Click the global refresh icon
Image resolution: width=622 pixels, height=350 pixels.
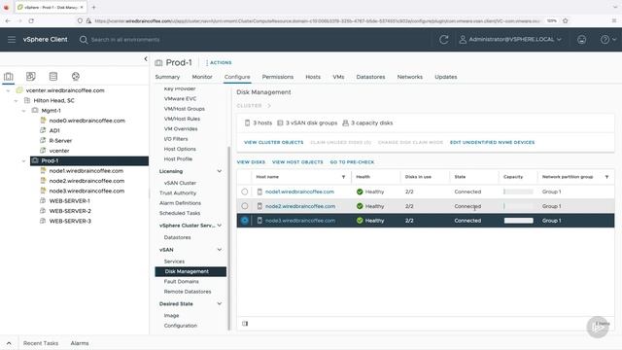pos(444,39)
